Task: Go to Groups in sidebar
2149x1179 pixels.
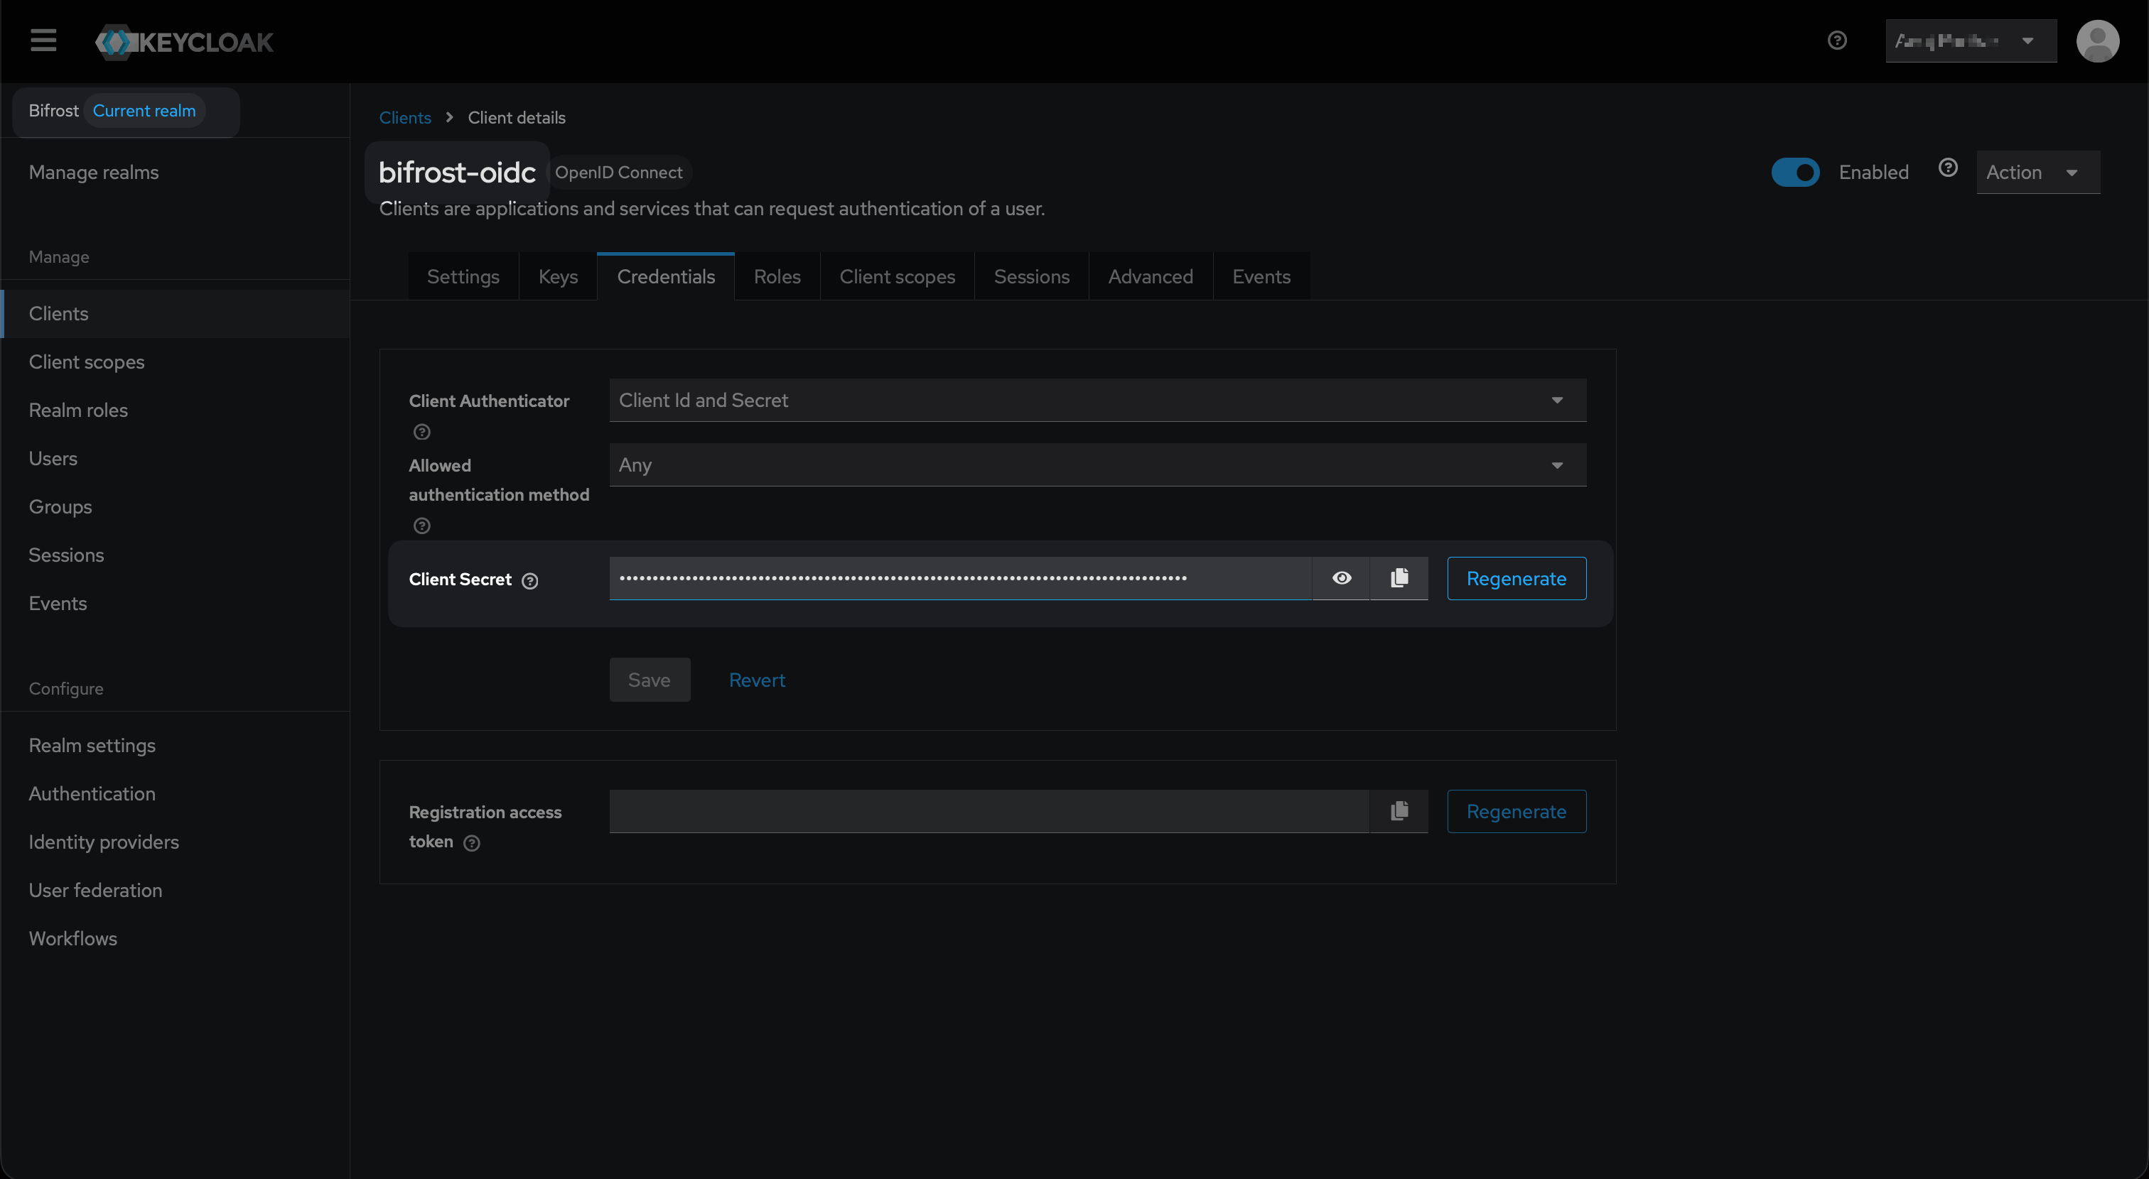Action: pos(176,507)
